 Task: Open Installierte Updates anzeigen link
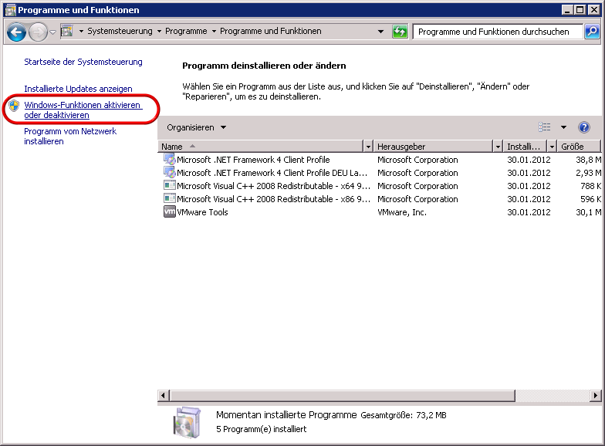click(x=78, y=89)
